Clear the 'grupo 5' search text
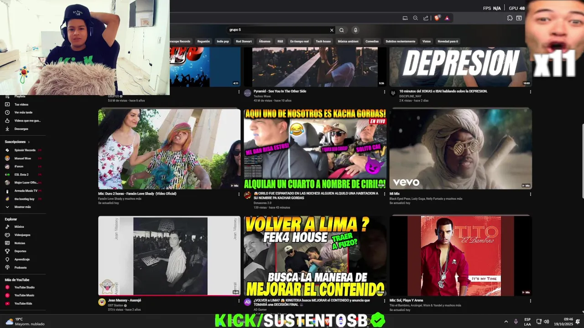 click(x=332, y=30)
